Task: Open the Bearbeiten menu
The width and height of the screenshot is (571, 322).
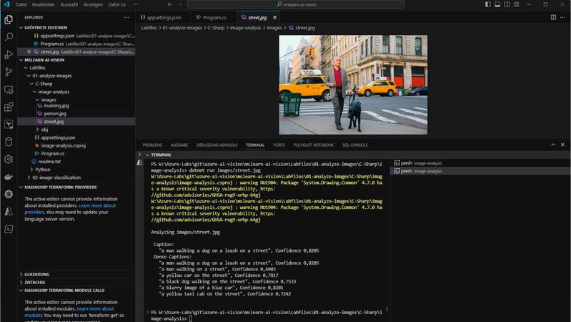Action: 44,4
